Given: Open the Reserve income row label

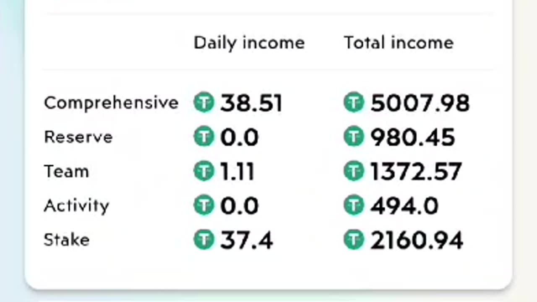Looking at the screenshot, I should click(78, 137).
